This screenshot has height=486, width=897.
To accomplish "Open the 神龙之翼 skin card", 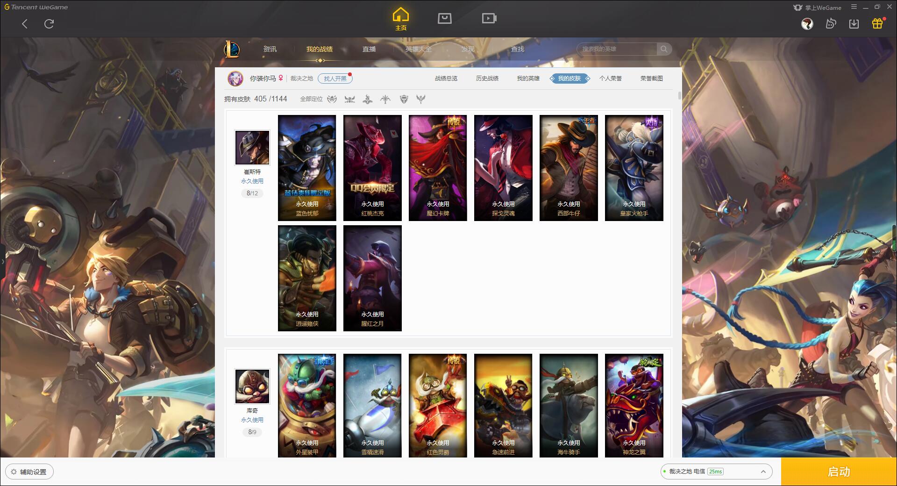I will (x=634, y=405).
